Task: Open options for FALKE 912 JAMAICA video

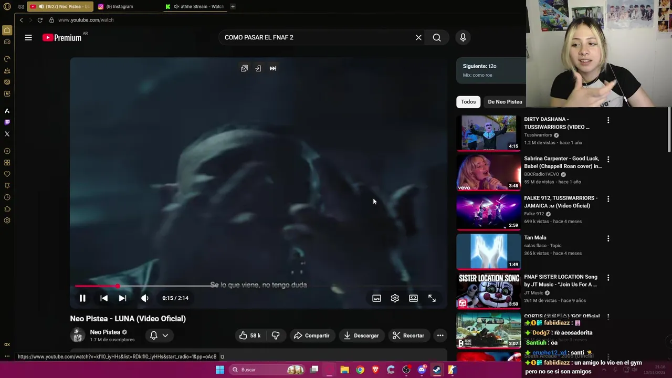Action: click(x=608, y=199)
